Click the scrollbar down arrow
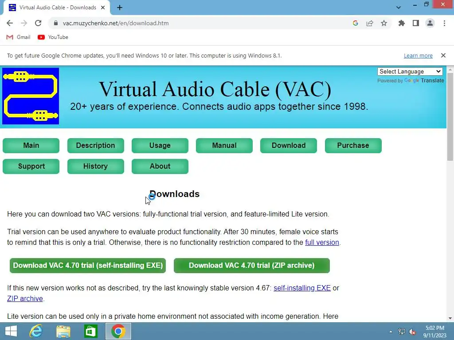This screenshot has width=454, height=340. click(x=450, y=318)
